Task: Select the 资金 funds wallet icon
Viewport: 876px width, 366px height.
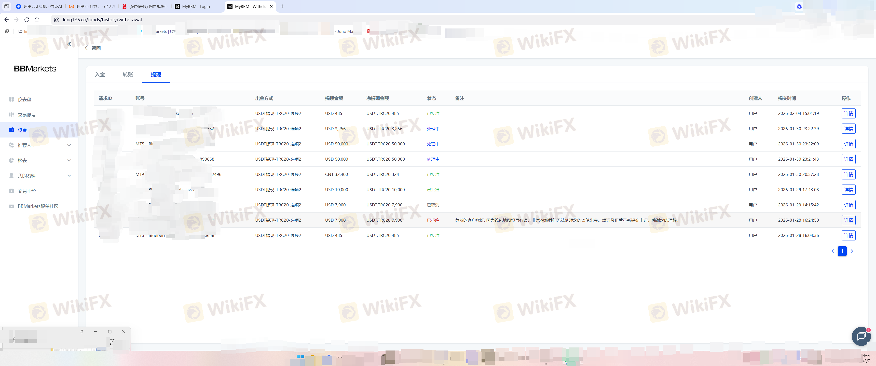Action: coord(11,130)
